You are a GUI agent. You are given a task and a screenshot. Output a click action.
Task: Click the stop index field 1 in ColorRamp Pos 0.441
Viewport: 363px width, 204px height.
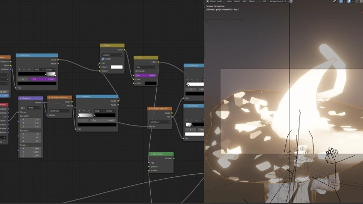click(83, 120)
